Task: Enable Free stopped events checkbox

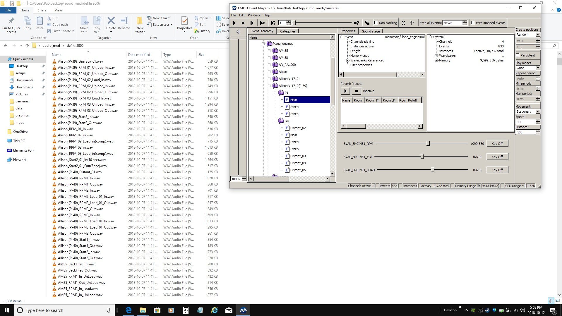Action: coord(473,23)
